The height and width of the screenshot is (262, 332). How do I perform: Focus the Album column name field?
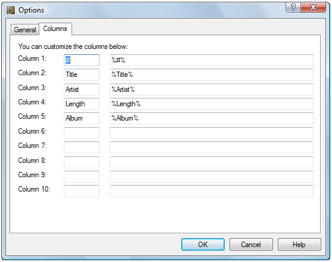coord(82,118)
